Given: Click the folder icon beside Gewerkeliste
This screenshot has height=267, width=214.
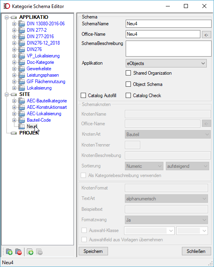Looking at the screenshot, I should 22,69.
